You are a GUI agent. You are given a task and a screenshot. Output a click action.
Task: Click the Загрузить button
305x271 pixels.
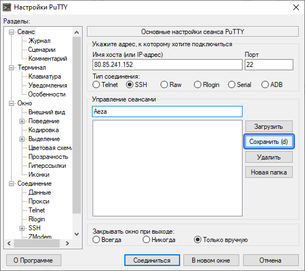[x=269, y=127]
